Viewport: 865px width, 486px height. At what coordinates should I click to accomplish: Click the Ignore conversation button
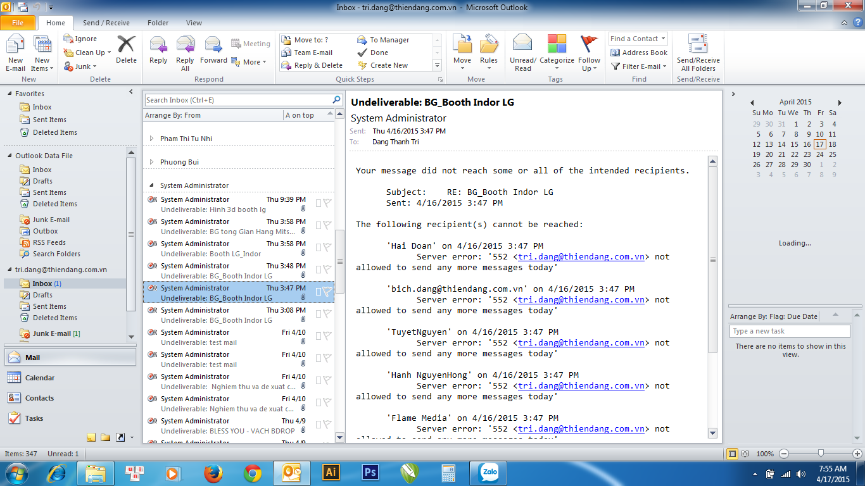tap(80, 39)
